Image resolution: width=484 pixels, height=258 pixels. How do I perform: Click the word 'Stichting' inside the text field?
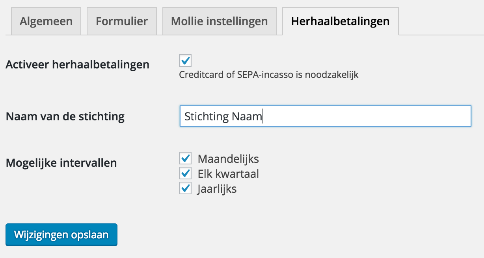(x=206, y=117)
